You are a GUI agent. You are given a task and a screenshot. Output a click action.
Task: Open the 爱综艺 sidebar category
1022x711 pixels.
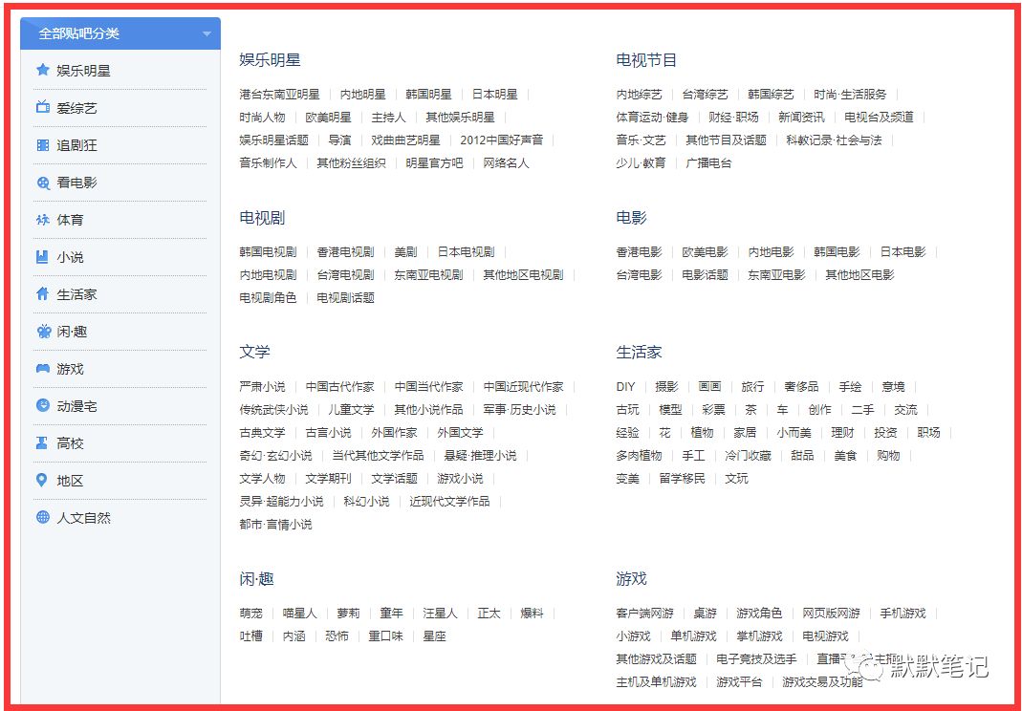pyautogui.click(x=76, y=108)
